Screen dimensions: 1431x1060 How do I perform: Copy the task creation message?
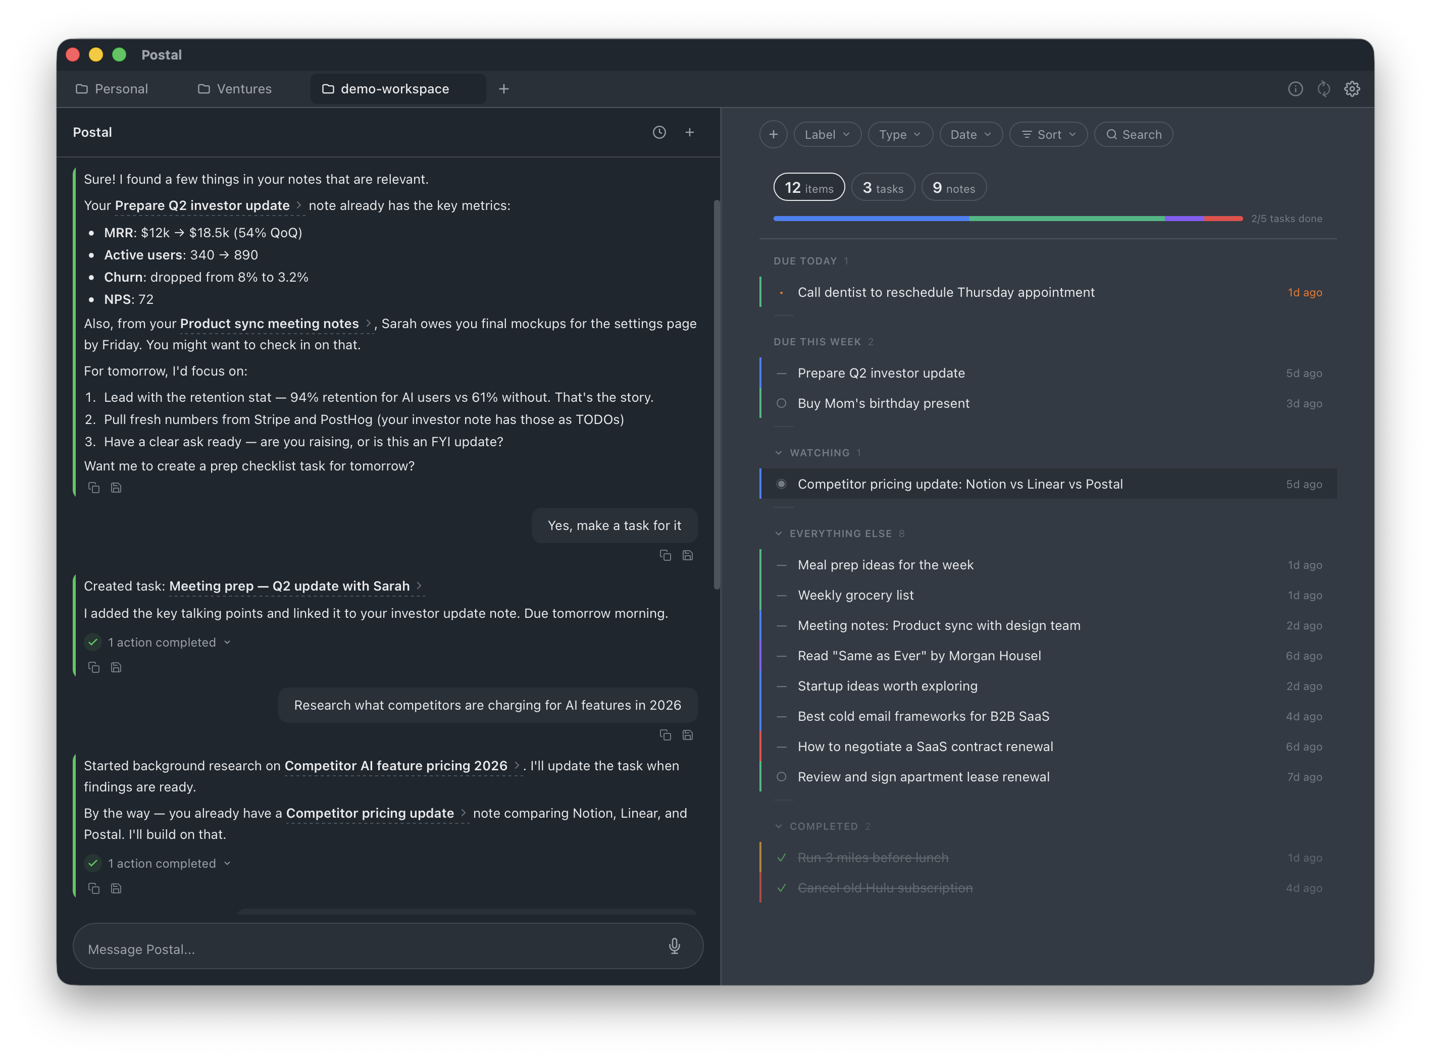(x=94, y=667)
